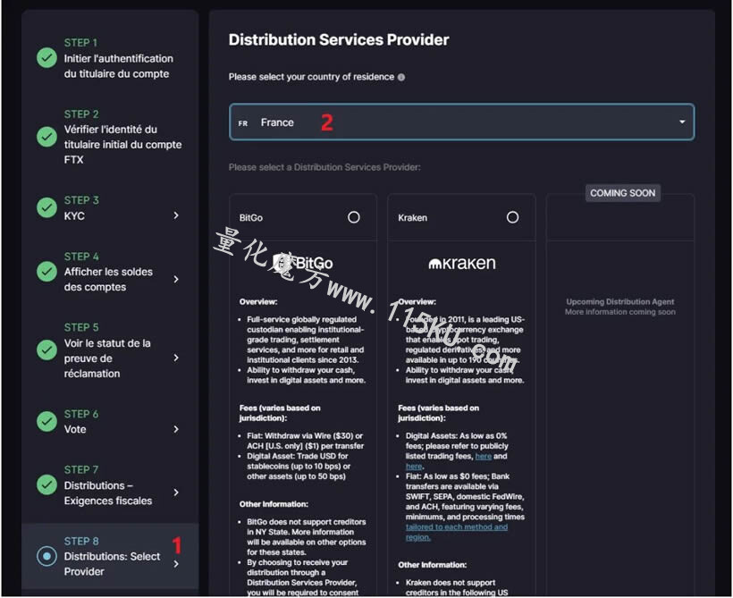This screenshot has width=733, height=598.
Task: Expand Step 6 Vote chevron
Action: pos(176,429)
